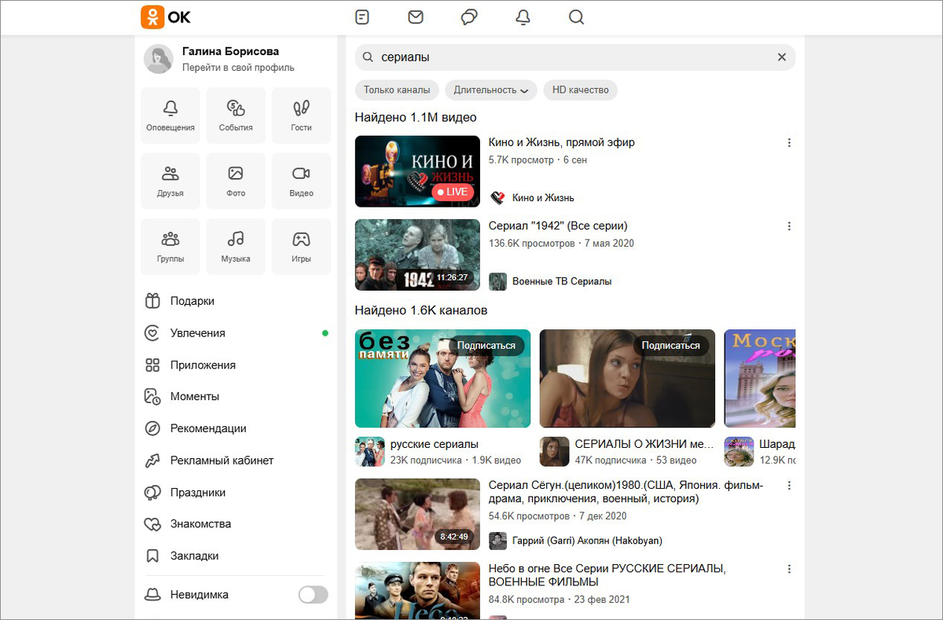Open Игры gamepad tile
Image resolution: width=943 pixels, height=620 pixels.
(x=301, y=247)
